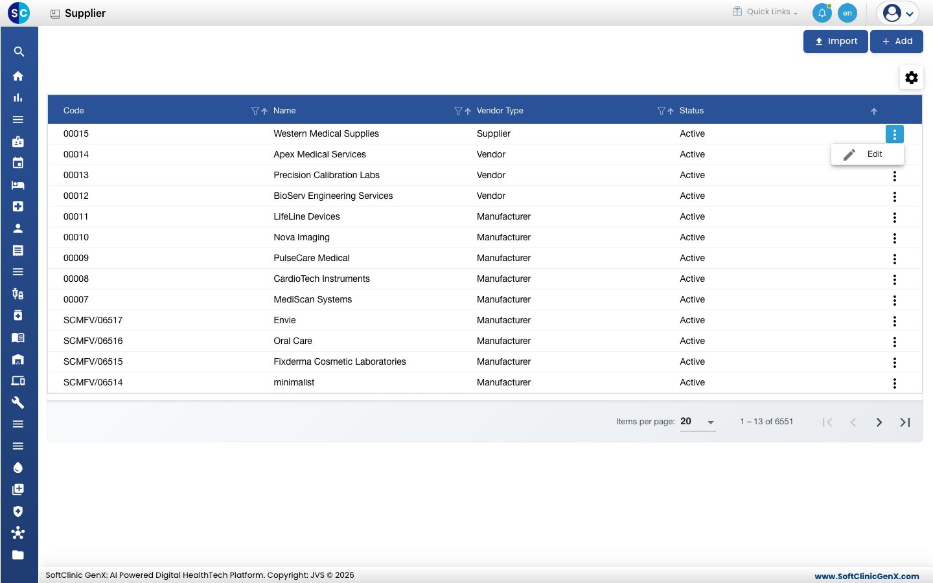Screen dimensions: 933x583
Task: Go to the previous page of suppliers
Action: pyautogui.click(x=853, y=422)
